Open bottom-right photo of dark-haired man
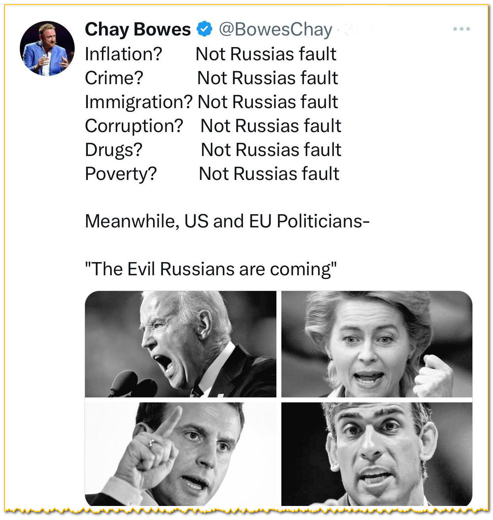 tap(376, 454)
